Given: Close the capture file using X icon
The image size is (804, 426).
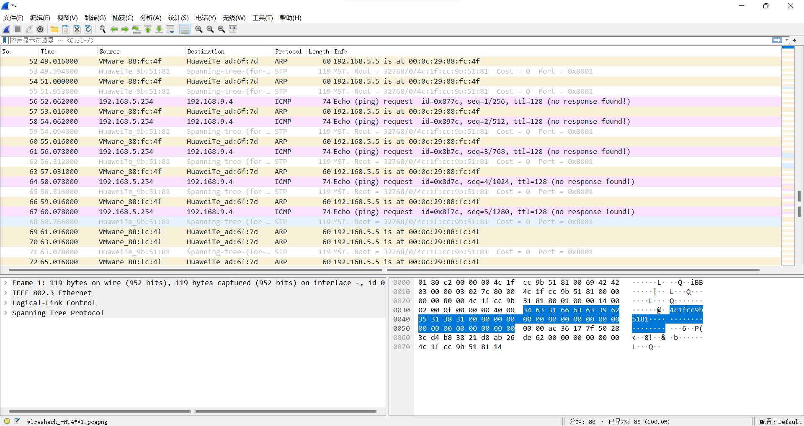Looking at the screenshot, I should [77, 29].
